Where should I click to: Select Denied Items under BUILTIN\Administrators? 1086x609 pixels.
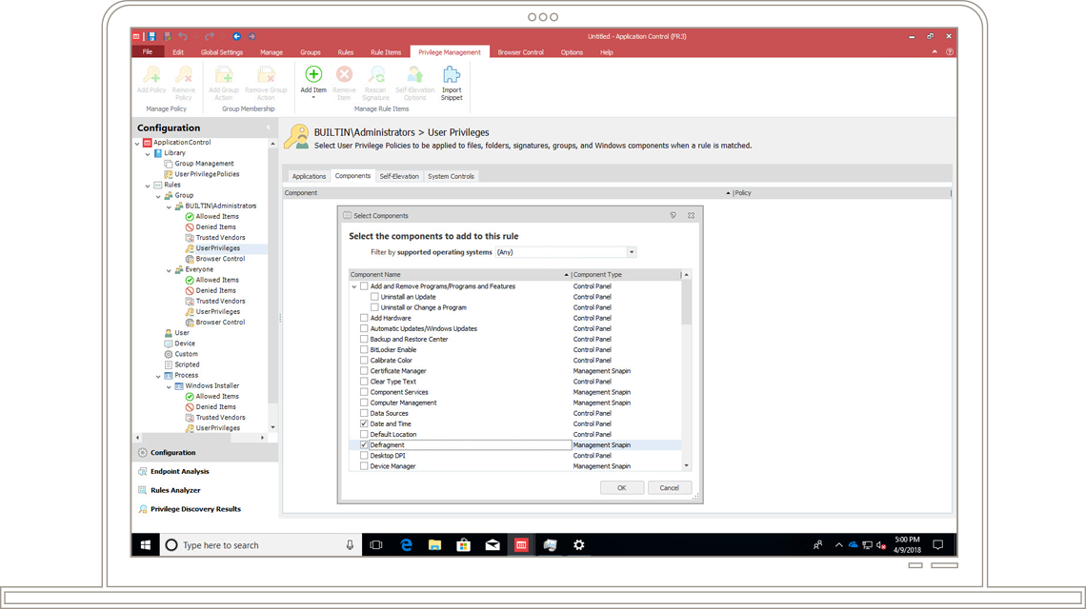215,227
